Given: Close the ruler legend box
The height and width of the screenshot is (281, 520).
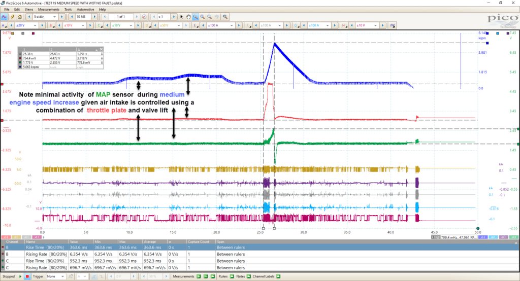Looking at the screenshot, I should click(102, 49).
